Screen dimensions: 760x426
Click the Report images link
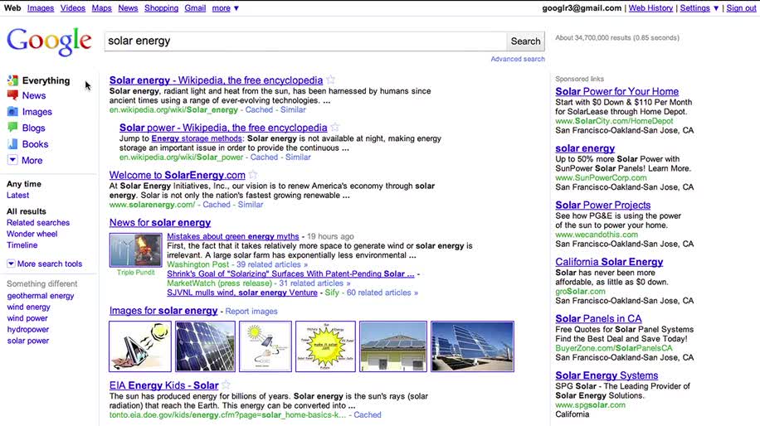(x=251, y=312)
